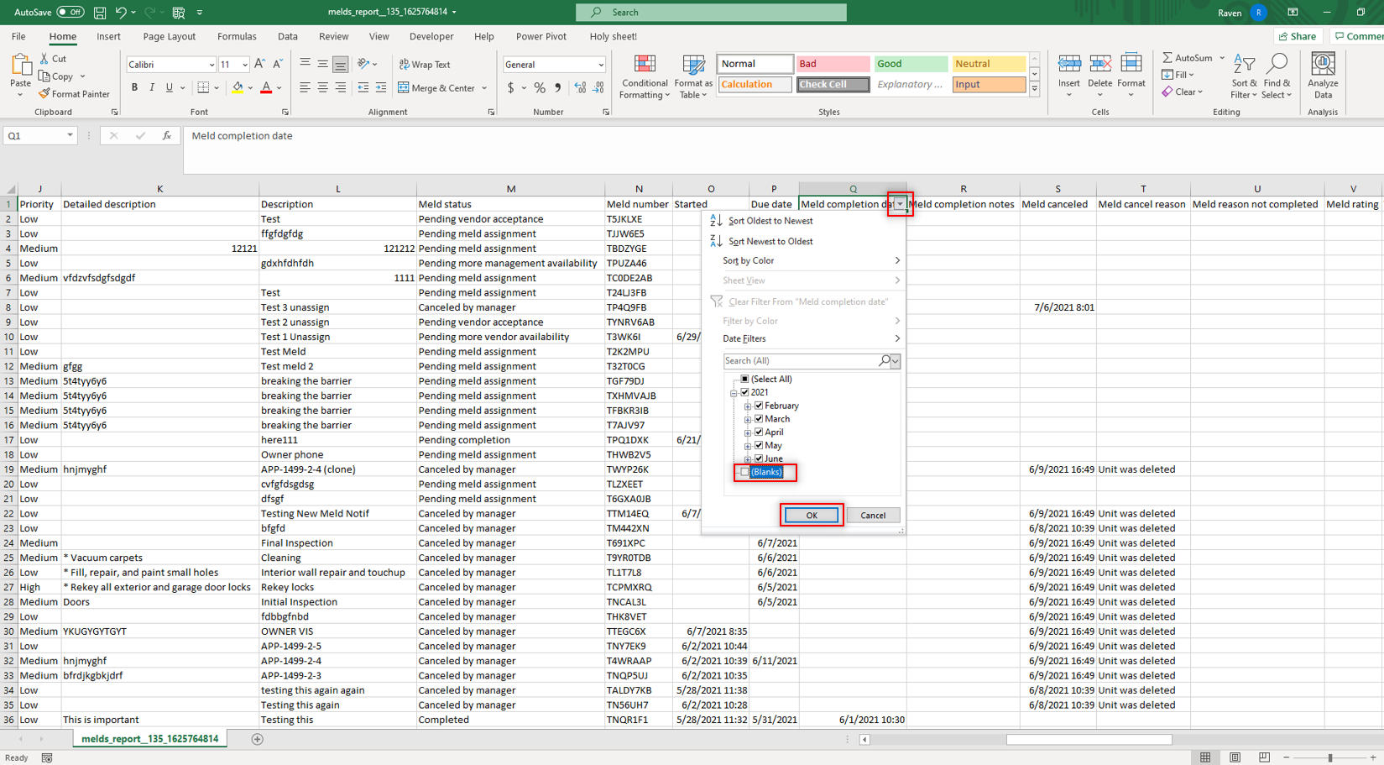Click the Bold formatting icon

134,87
